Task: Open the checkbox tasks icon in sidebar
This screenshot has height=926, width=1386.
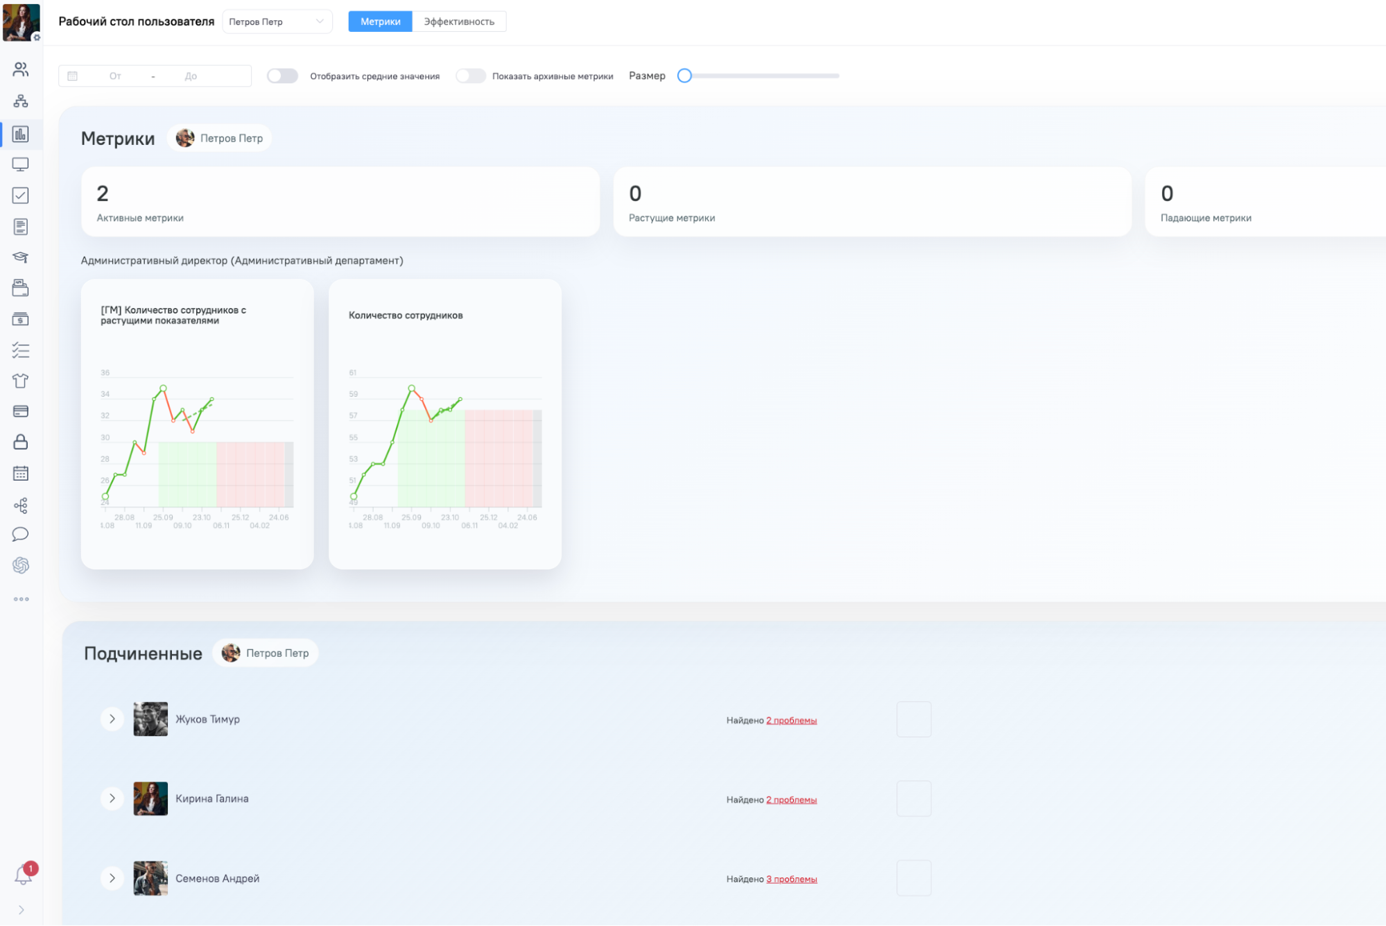Action: [x=21, y=196]
